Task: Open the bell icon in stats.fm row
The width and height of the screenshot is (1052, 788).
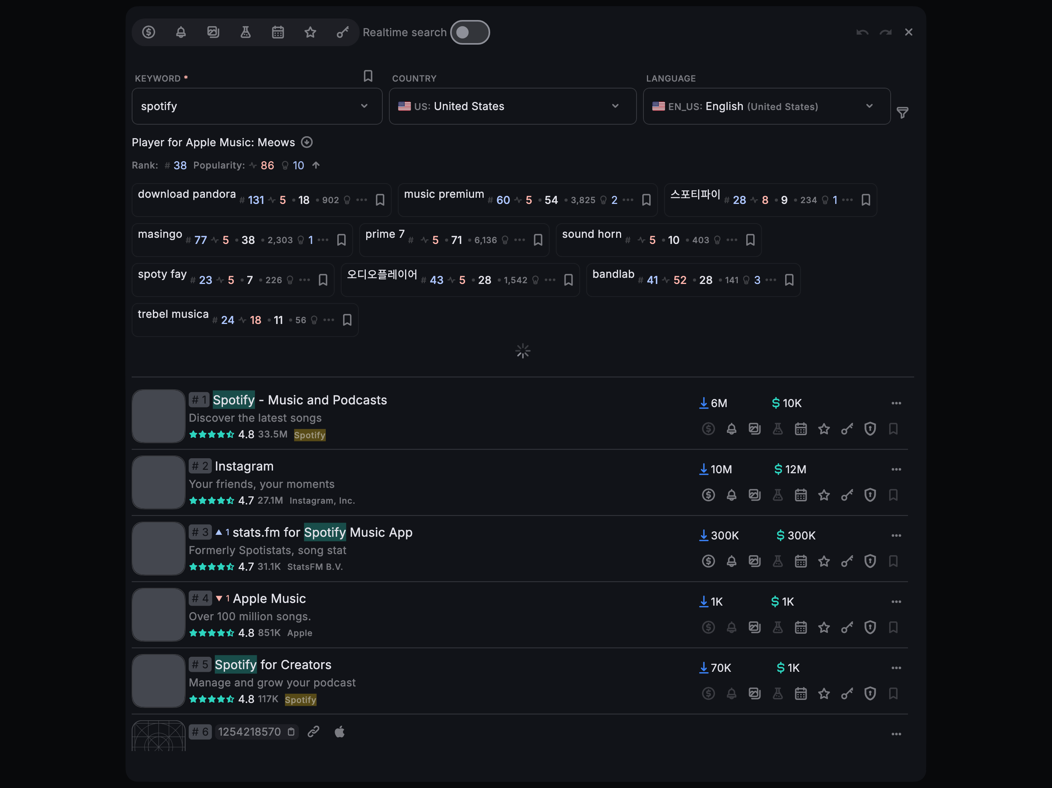Action: click(x=732, y=561)
